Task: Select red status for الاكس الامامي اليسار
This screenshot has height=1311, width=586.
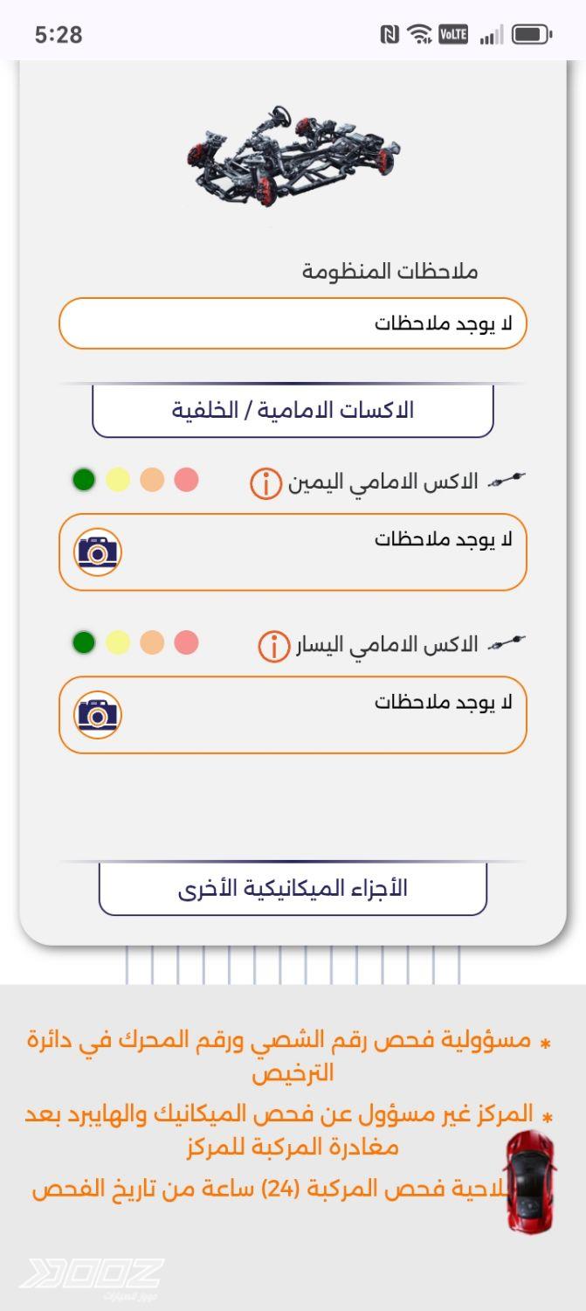Action: pos(186,643)
